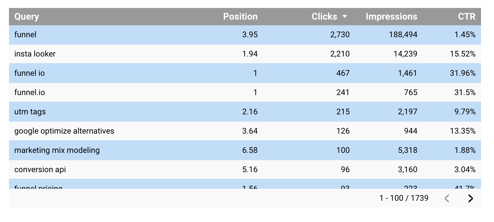Select the conversion api row
The image size is (494, 222).
coord(40,169)
